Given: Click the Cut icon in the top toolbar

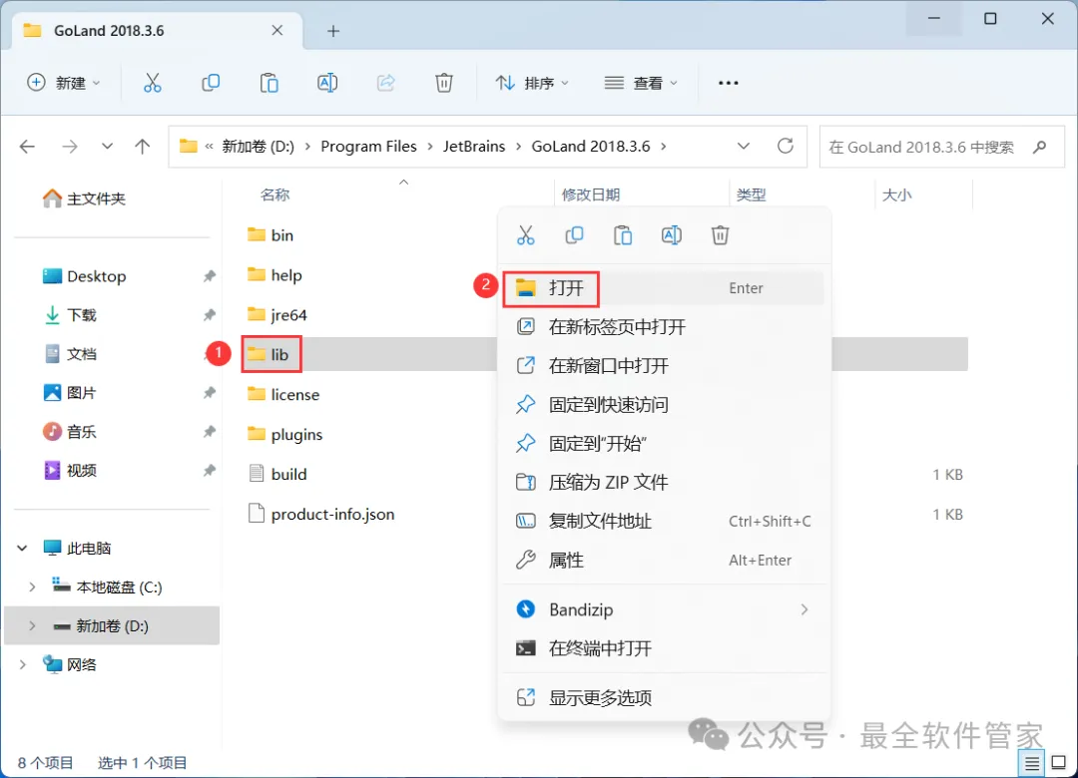Looking at the screenshot, I should [x=152, y=83].
